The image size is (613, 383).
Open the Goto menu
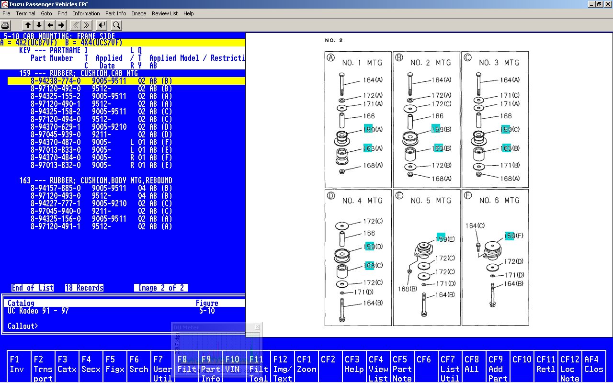(x=46, y=13)
